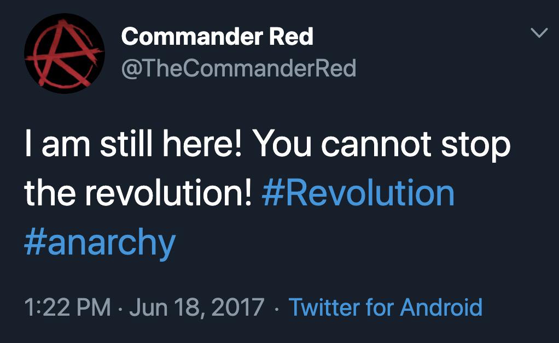This screenshot has height=343, width=559.
Task: Click the Commander Red display name
Action: point(217,37)
